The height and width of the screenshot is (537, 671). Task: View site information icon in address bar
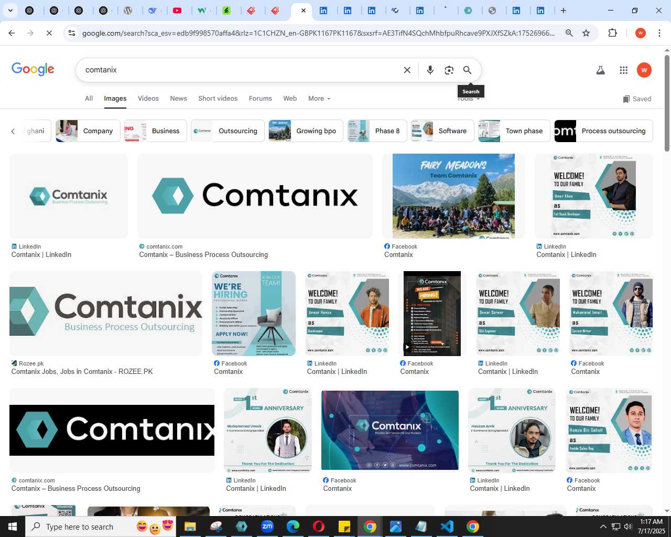[72, 33]
